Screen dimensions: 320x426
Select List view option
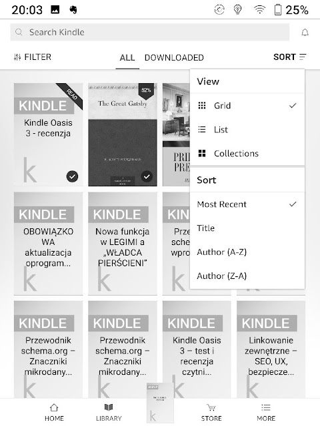pyautogui.click(x=247, y=129)
